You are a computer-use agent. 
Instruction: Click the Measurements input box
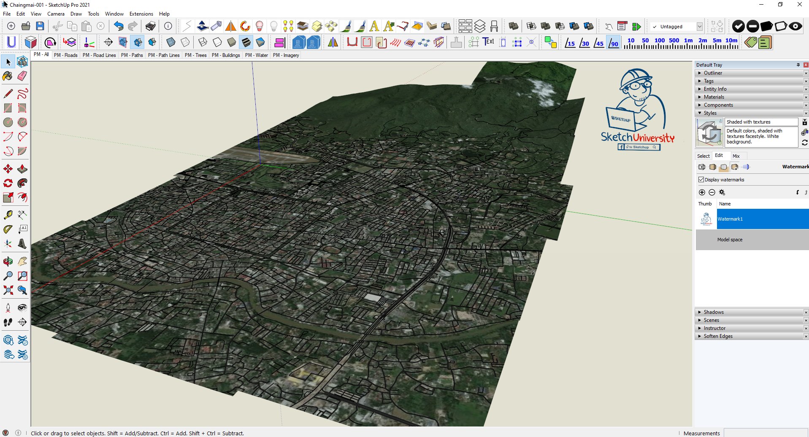pos(766,433)
